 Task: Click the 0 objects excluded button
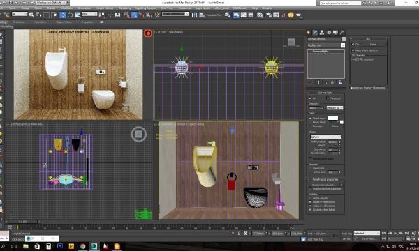[x=323, y=185]
